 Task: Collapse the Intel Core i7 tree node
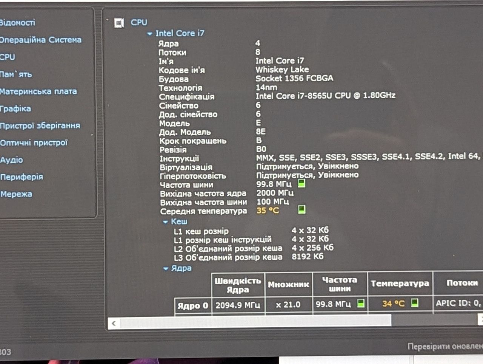point(150,34)
